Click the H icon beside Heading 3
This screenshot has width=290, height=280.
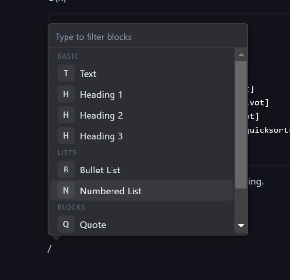(x=66, y=136)
